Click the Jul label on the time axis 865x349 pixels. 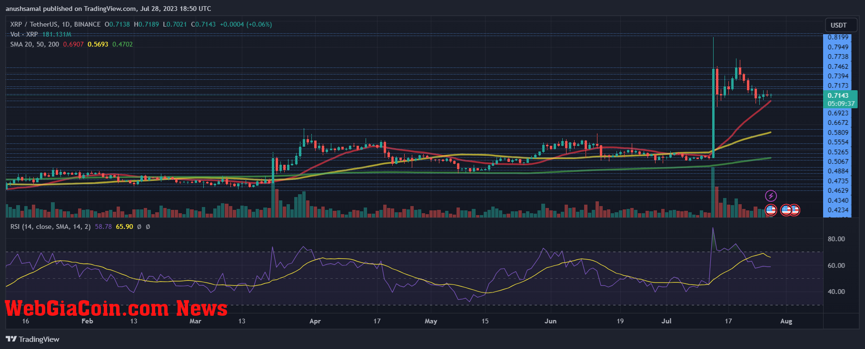click(666, 321)
